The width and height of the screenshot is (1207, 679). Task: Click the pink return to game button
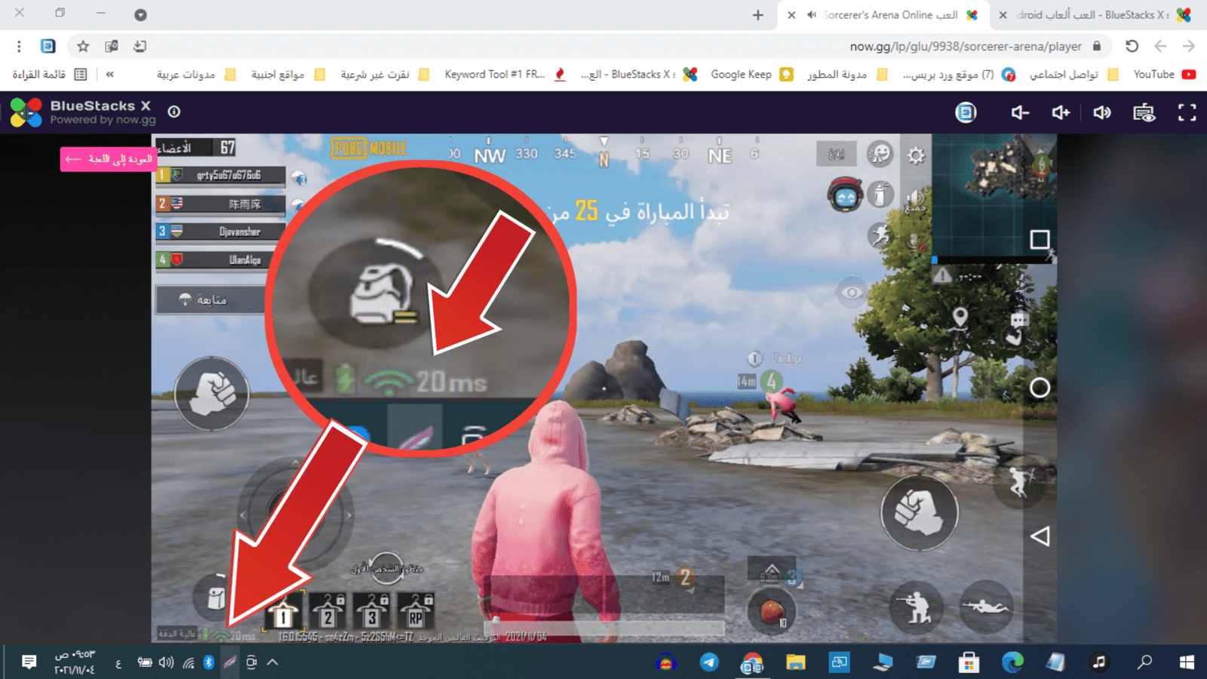click(109, 159)
